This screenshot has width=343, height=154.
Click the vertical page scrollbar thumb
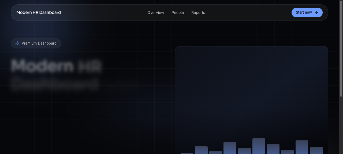(x=341, y=49)
